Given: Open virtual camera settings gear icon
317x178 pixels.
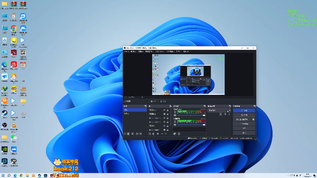Looking at the screenshot, I should point(253,119).
